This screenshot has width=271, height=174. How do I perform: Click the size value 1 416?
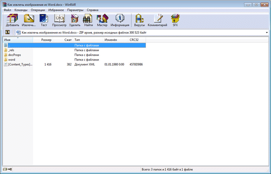48,65
